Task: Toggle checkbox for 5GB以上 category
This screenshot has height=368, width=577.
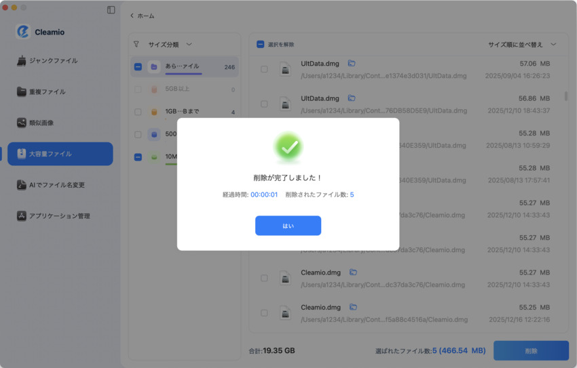Action: [x=138, y=89]
